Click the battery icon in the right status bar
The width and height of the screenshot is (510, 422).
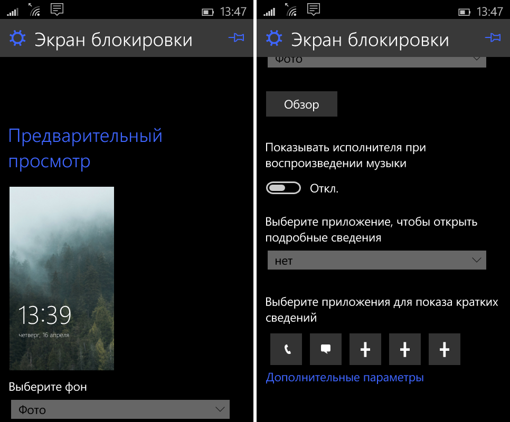coord(464,12)
